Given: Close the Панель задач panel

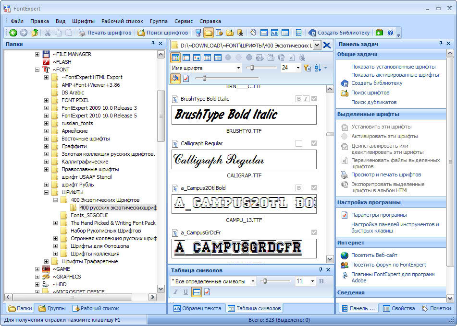Looking at the screenshot, I should (448, 43).
